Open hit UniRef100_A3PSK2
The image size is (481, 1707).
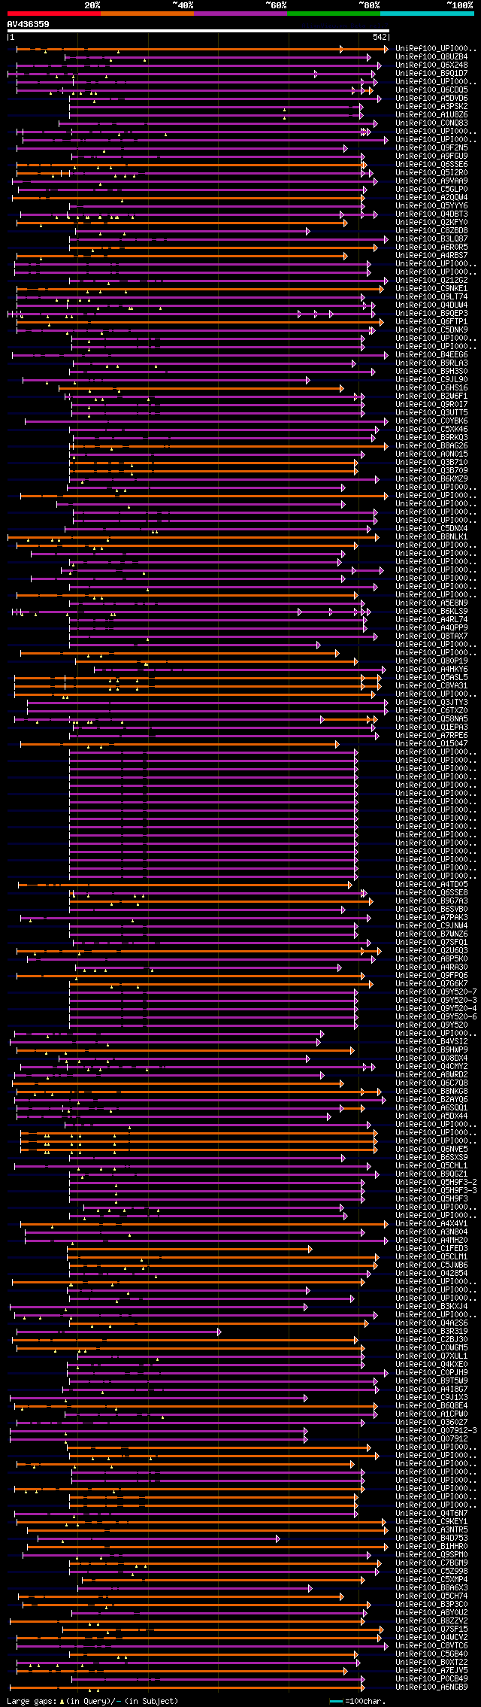431,107
